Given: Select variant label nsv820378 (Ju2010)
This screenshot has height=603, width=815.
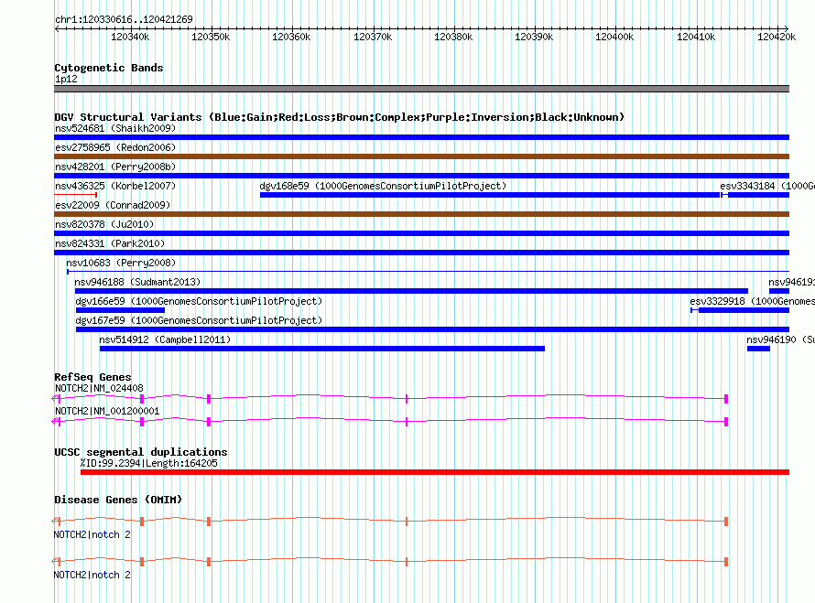Looking at the screenshot, I should coord(104,224).
